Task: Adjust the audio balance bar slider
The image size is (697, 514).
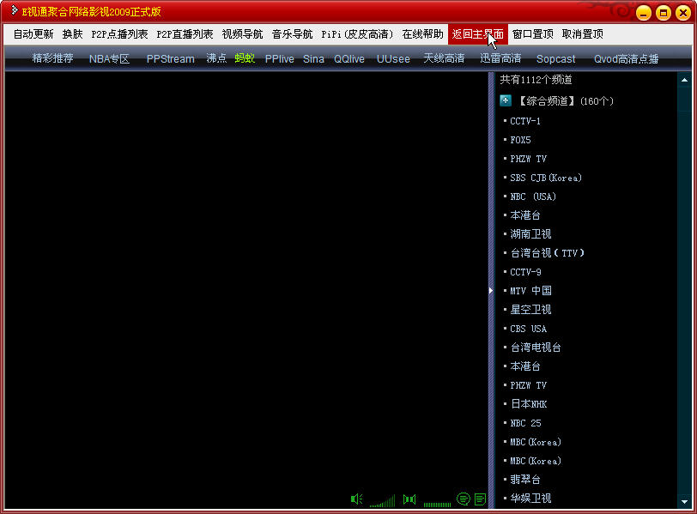Action: coord(437,505)
